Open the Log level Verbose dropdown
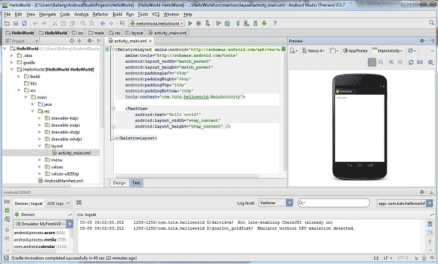 tap(275, 203)
